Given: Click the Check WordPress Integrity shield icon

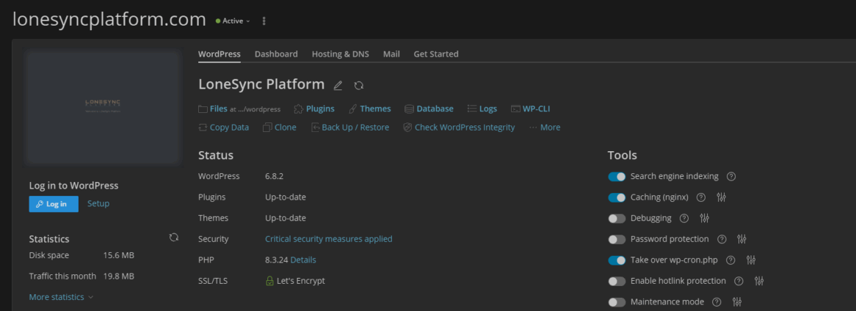Looking at the screenshot, I should [x=407, y=127].
